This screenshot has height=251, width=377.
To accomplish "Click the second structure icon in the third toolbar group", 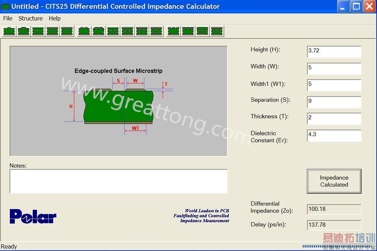I will coord(188,31).
